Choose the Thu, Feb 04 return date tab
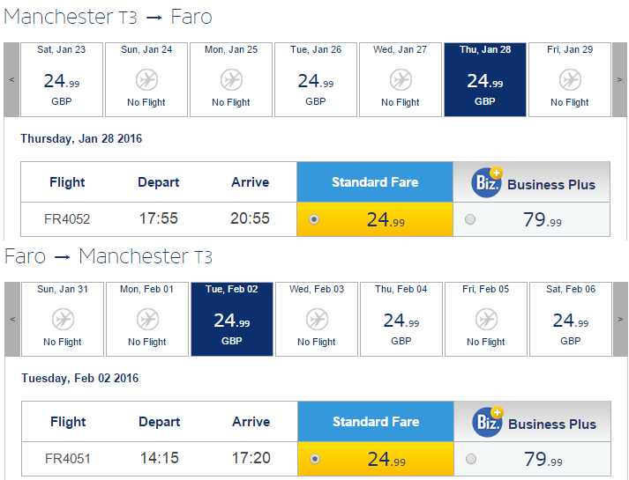 (x=401, y=319)
